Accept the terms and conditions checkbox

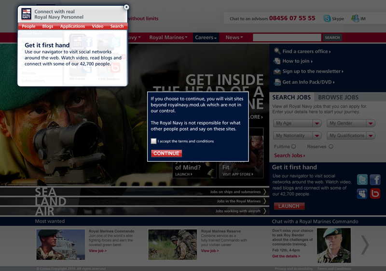[153, 141]
